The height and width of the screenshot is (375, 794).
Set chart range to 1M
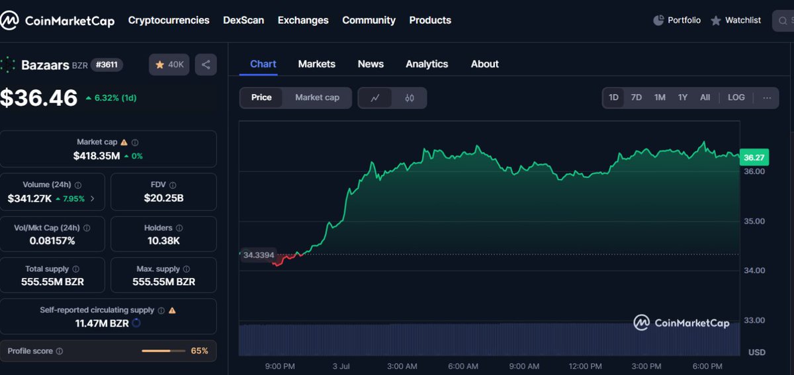click(660, 97)
